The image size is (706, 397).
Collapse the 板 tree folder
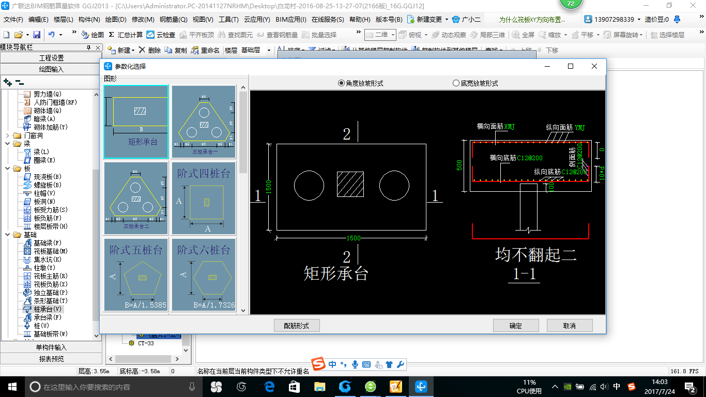pos(8,169)
